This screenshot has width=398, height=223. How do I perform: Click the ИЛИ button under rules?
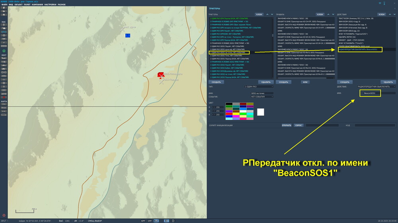[305, 82]
